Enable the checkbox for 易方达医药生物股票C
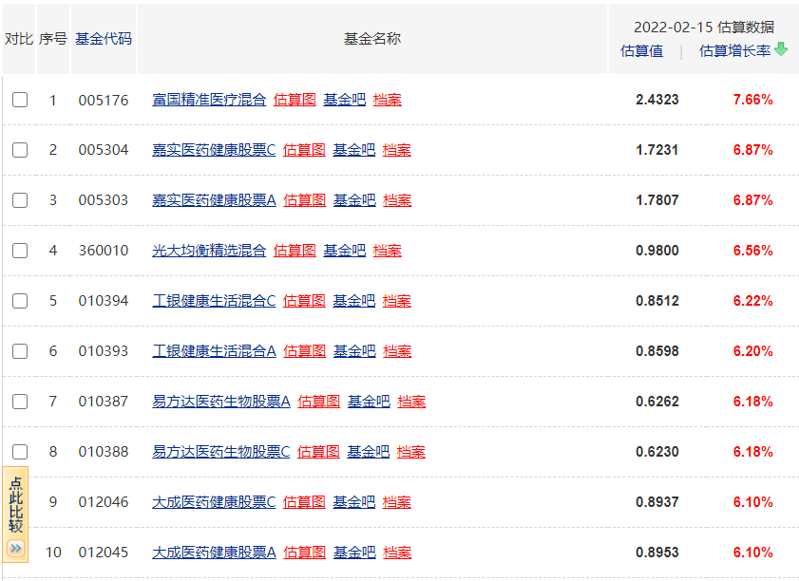This screenshot has width=799, height=581. click(x=20, y=452)
